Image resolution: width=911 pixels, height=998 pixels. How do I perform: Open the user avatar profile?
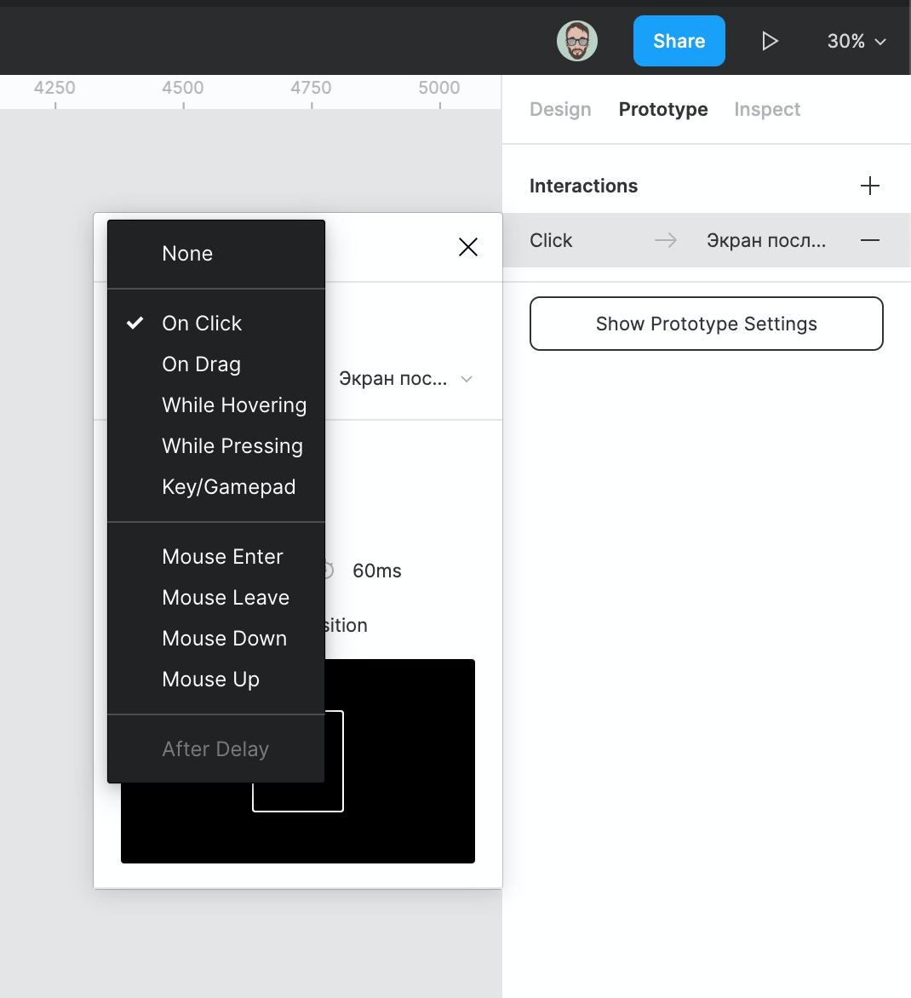pos(577,41)
